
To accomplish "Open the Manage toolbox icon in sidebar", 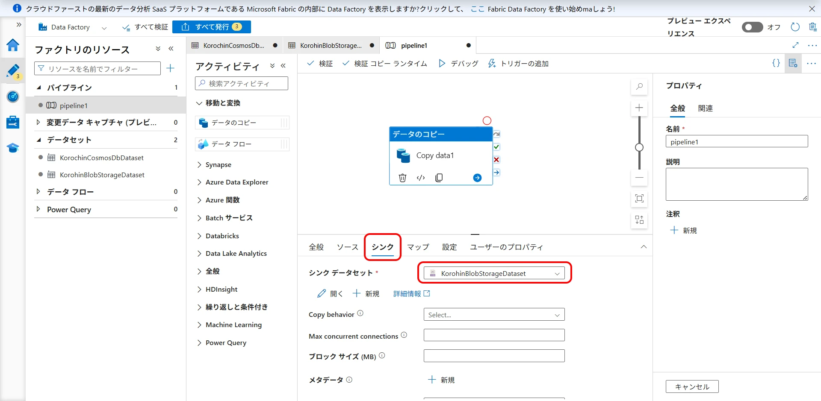I will coord(13,122).
